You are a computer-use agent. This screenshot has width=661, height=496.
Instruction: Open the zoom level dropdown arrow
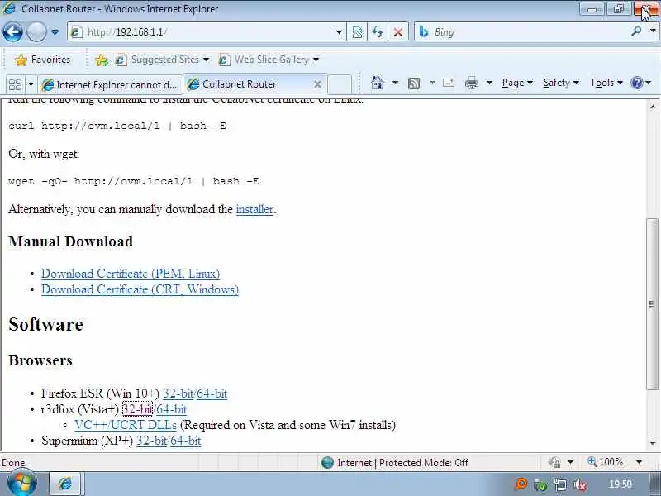pos(639,462)
